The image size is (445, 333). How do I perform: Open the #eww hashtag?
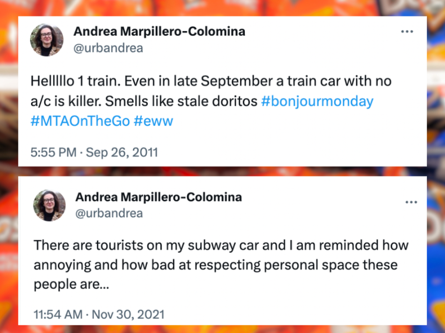(x=154, y=121)
